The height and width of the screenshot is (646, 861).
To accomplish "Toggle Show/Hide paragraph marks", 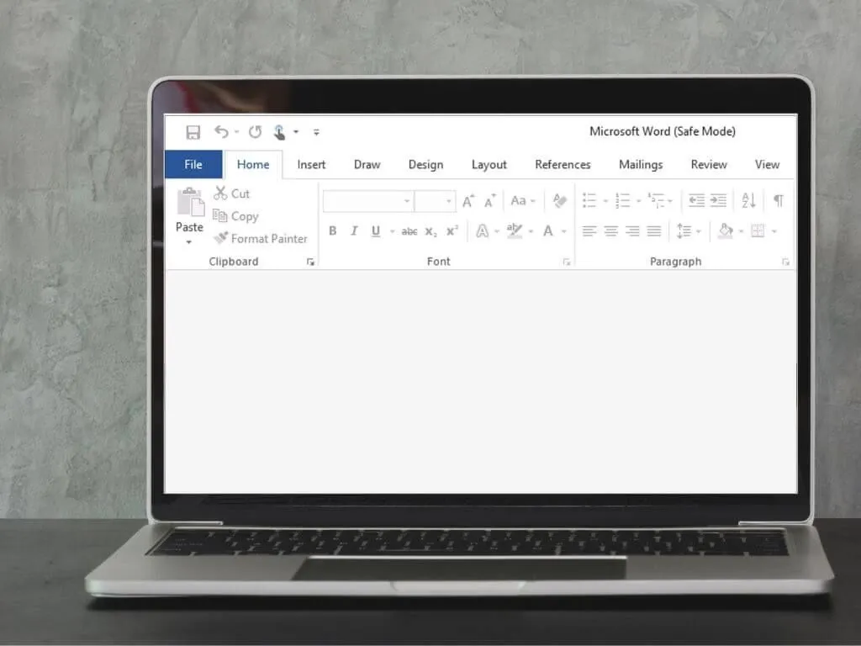I will point(779,200).
